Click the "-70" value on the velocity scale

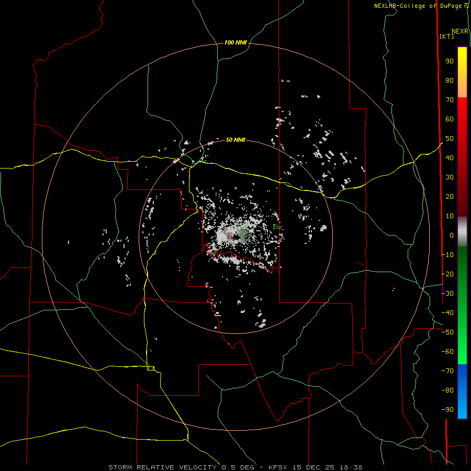[x=447, y=371]
